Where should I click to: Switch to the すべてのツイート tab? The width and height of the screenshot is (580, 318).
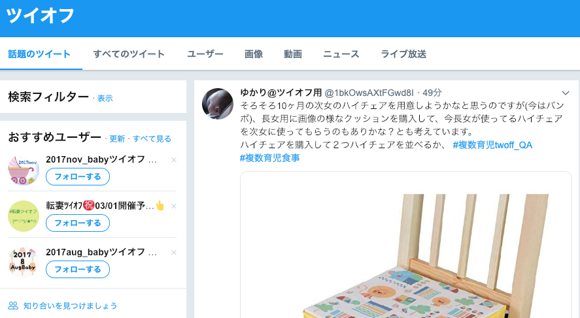coord(129,54)
